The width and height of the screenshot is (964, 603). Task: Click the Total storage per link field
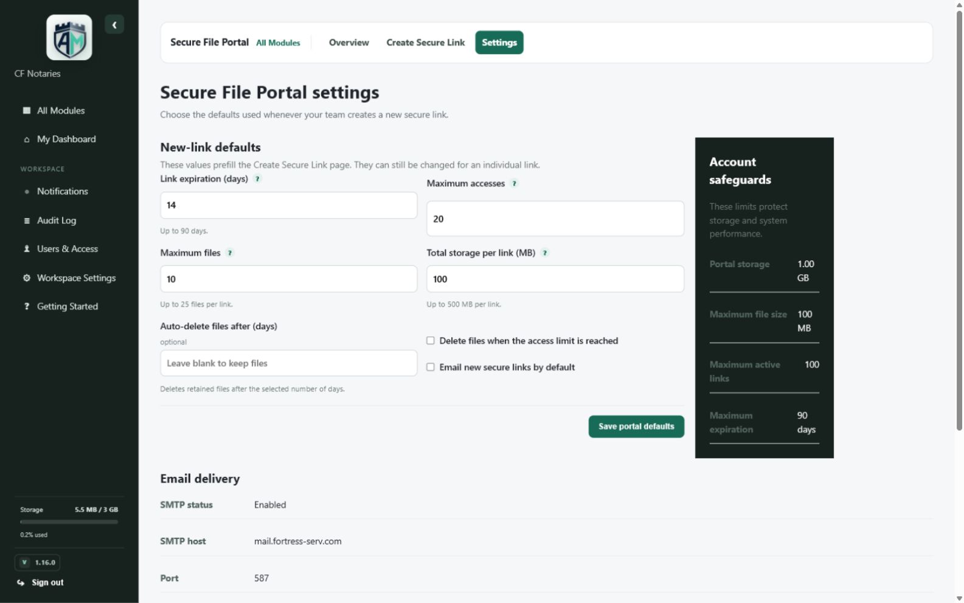click(x=555, y=279)
